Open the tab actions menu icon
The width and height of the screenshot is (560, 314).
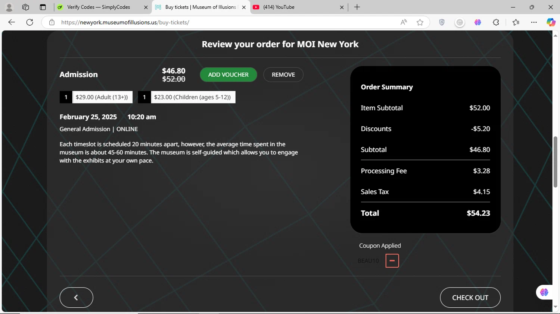coord(43,7)
